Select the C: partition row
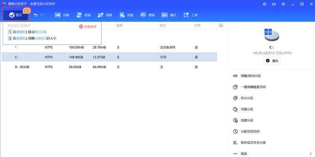The width and height of the screenshot is (315, 157). [x=109, y=57]
